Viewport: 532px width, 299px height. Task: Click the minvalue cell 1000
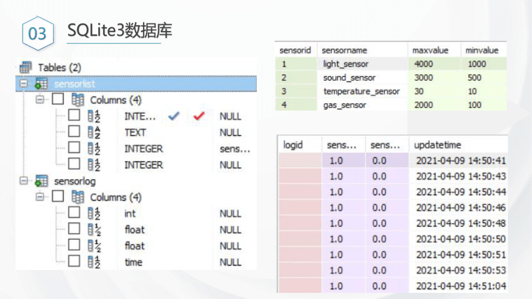pos(484,64)
